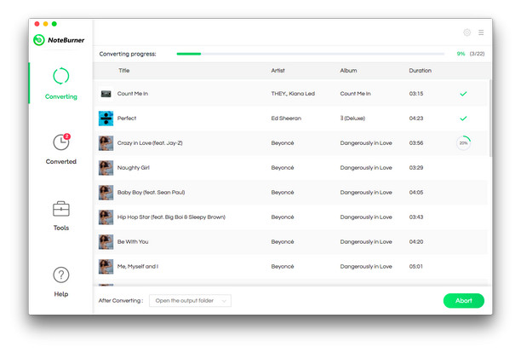The image size is (521, 353).
Task: Click the Abort button
Action: pyautogui.click(x=463, y=300)
